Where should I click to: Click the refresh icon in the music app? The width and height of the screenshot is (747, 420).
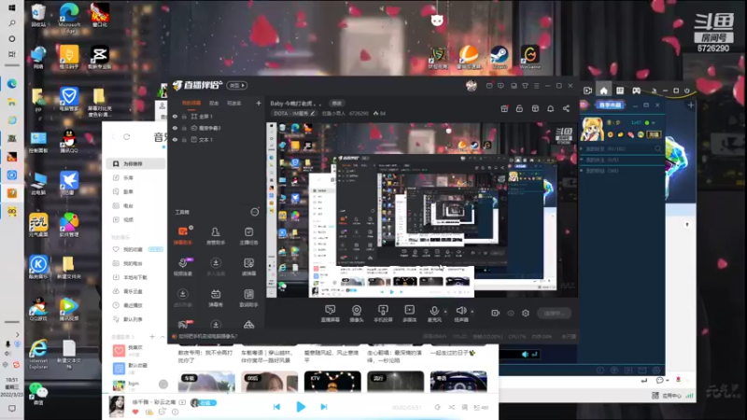127,136
